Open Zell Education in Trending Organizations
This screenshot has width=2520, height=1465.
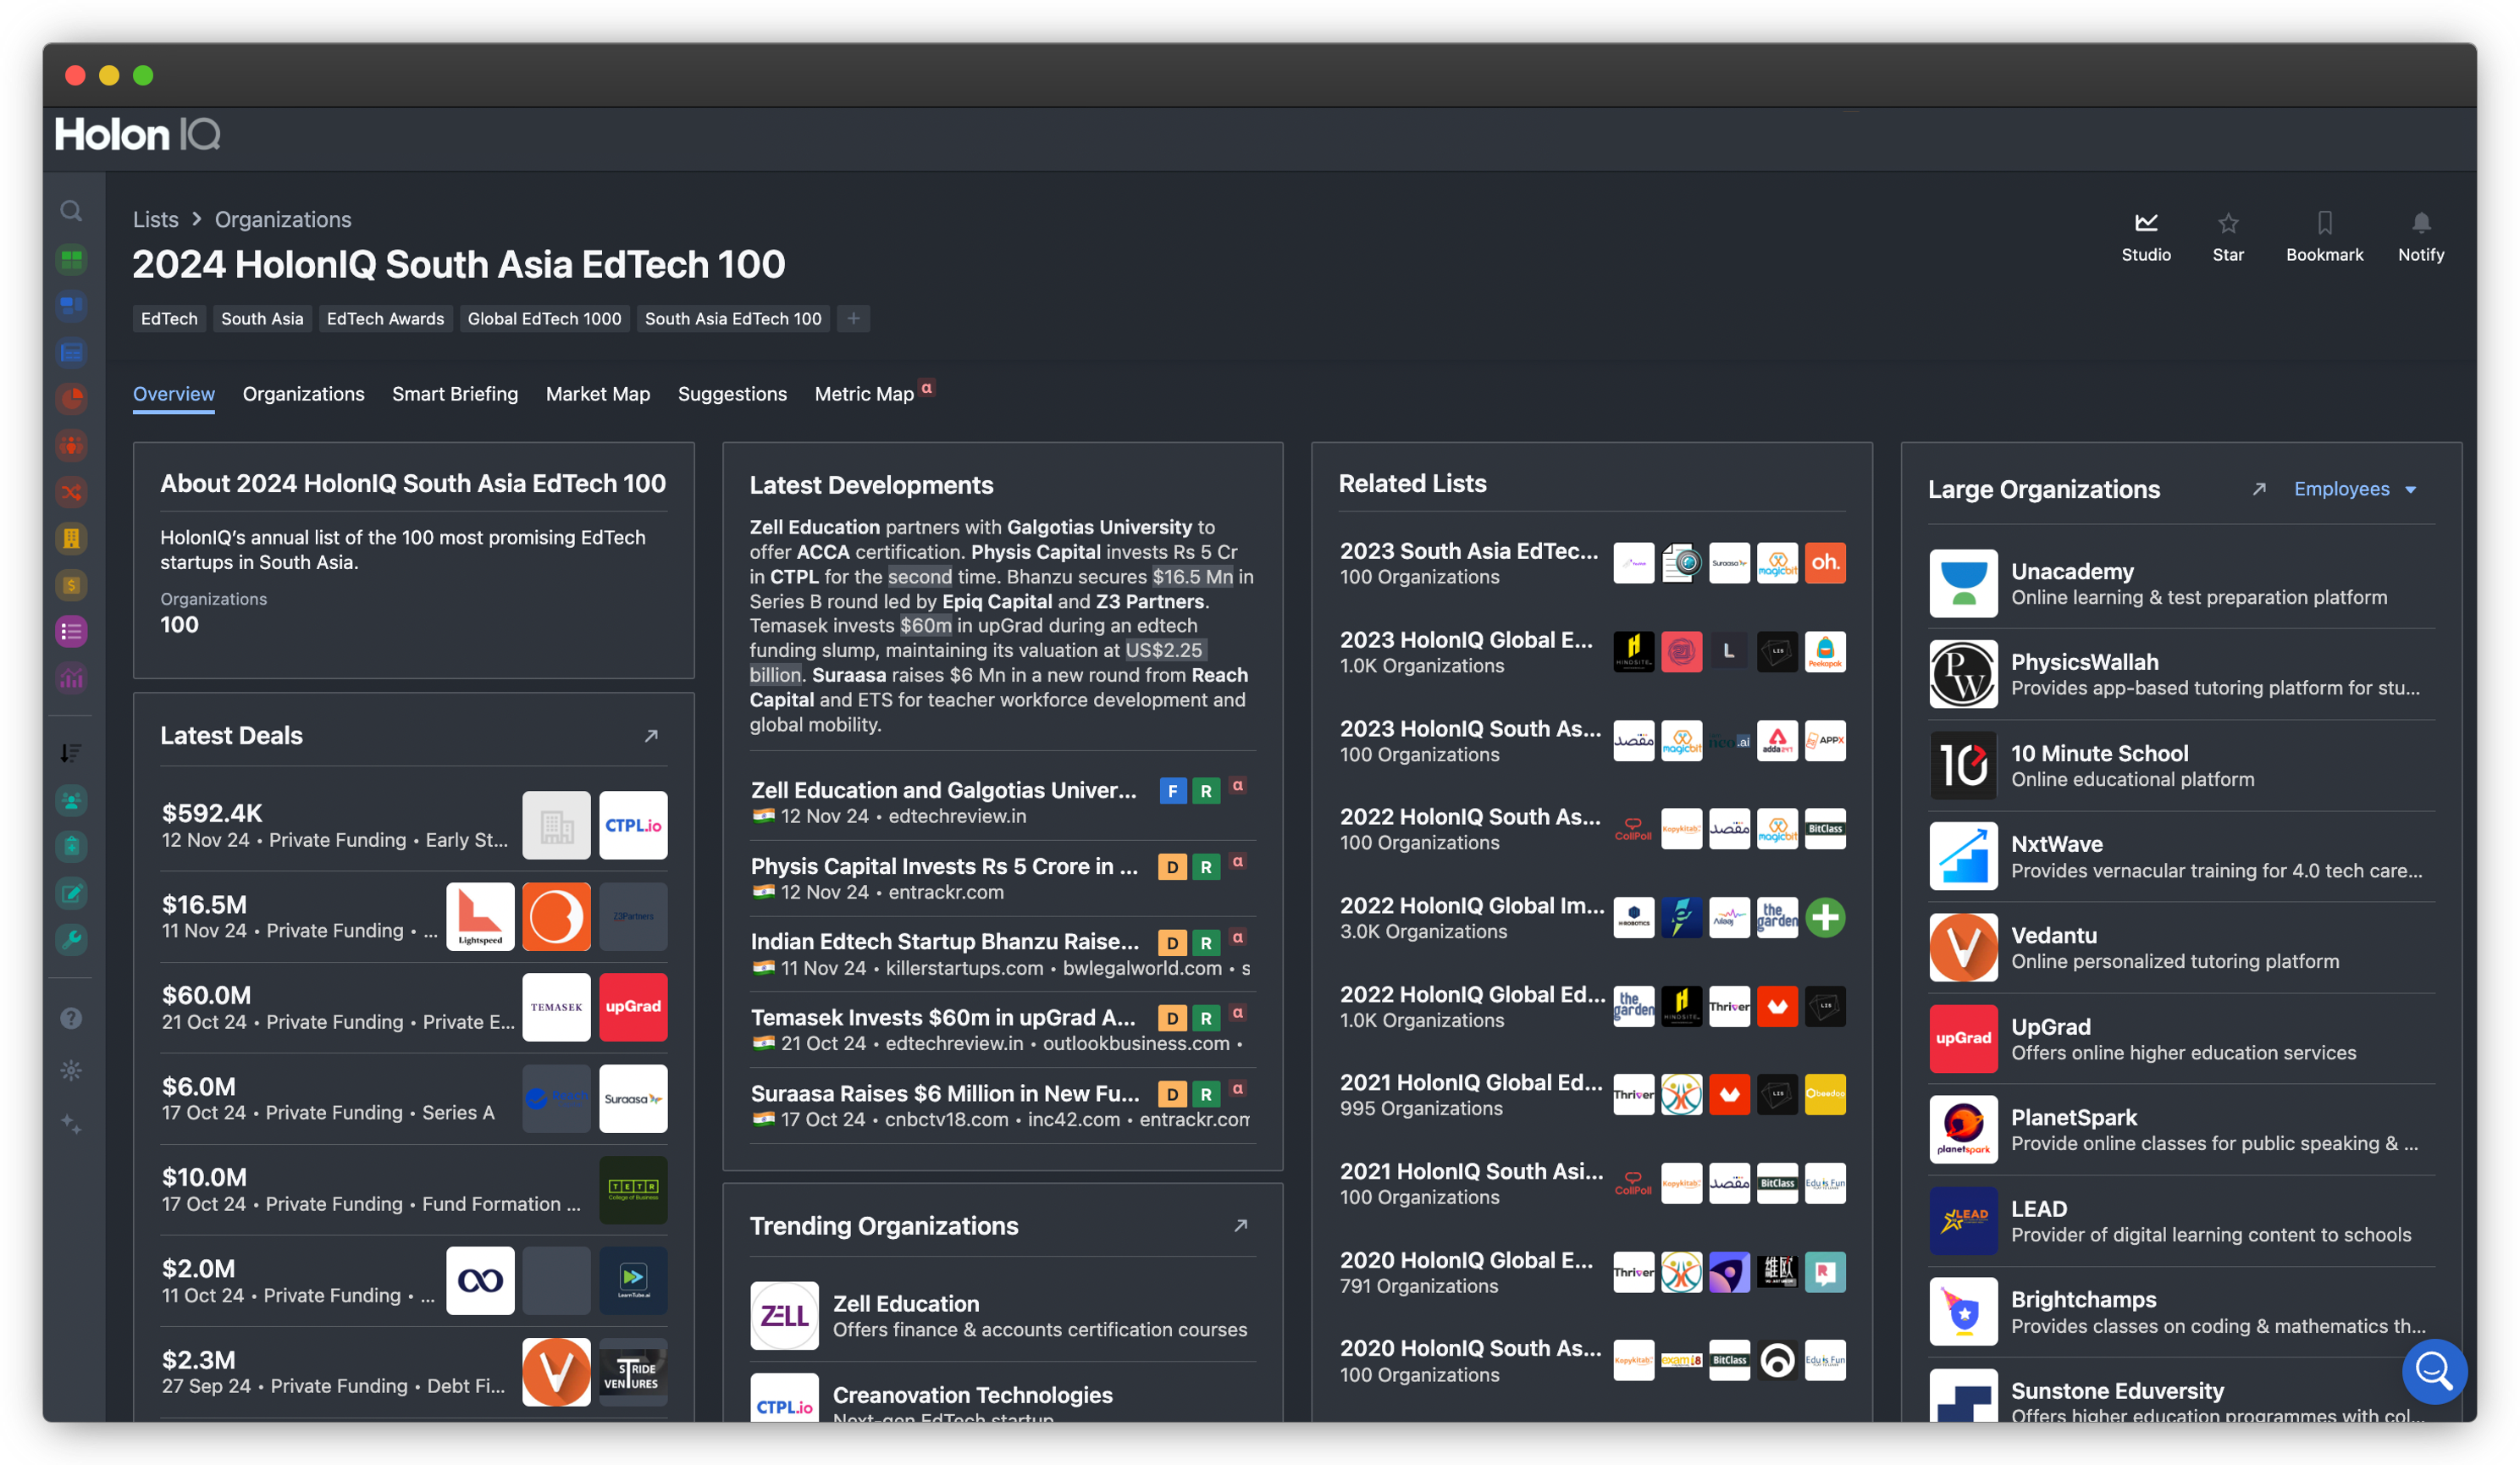(x=1003, y=1316)
